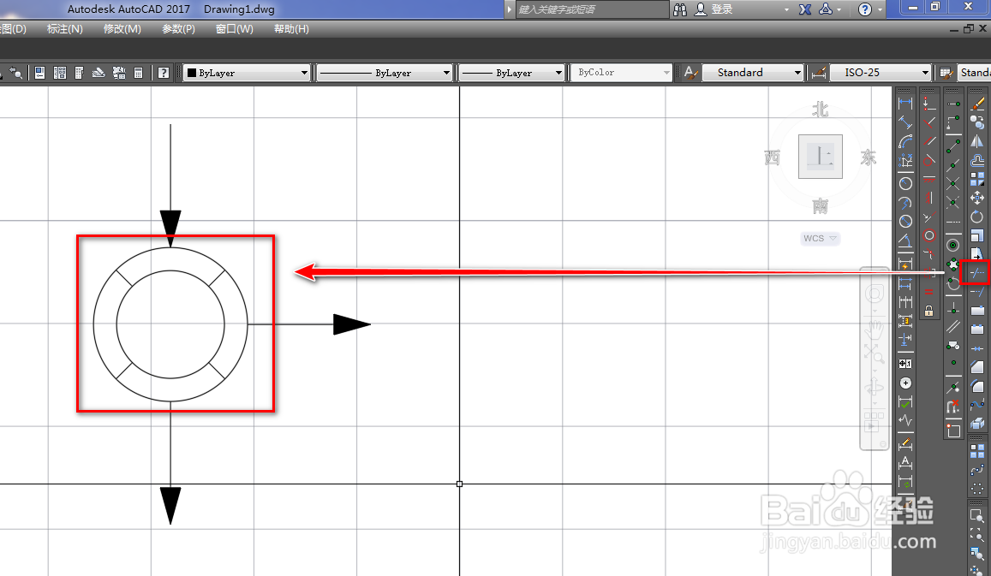
Task: Apply the Equal constraint icon
Action: pyautogui.click(x=929, y=291)
